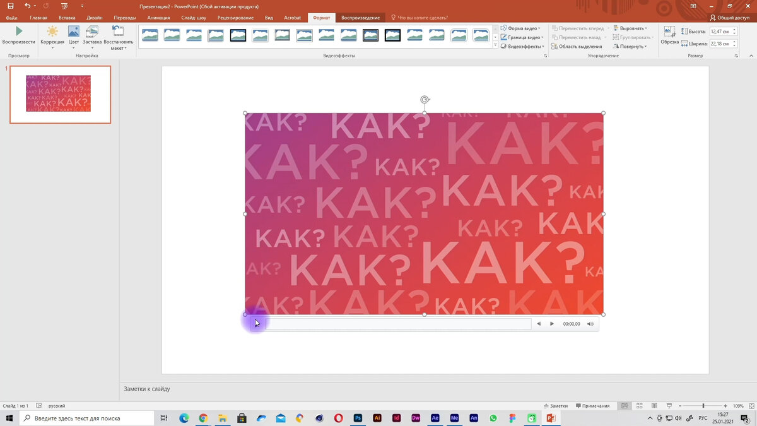
Task: Click the rotation handle above the video
Action: pos(425,100)
